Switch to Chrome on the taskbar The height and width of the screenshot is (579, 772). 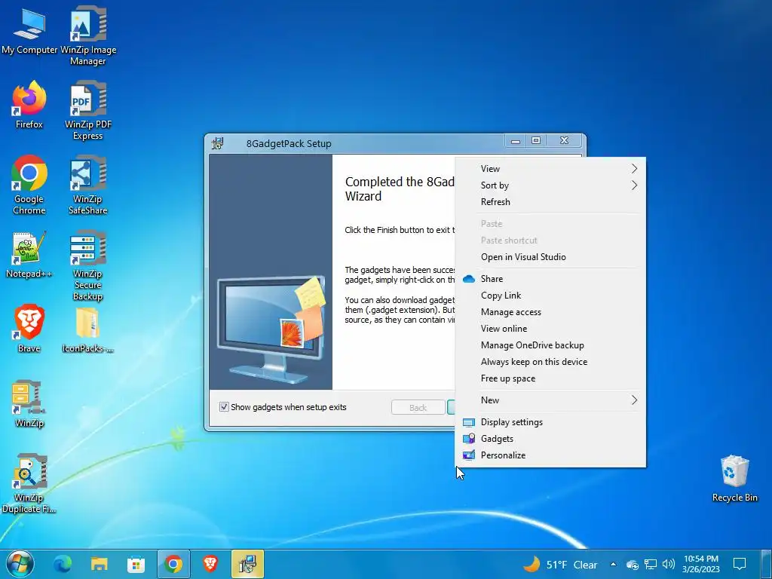(173, 564)
